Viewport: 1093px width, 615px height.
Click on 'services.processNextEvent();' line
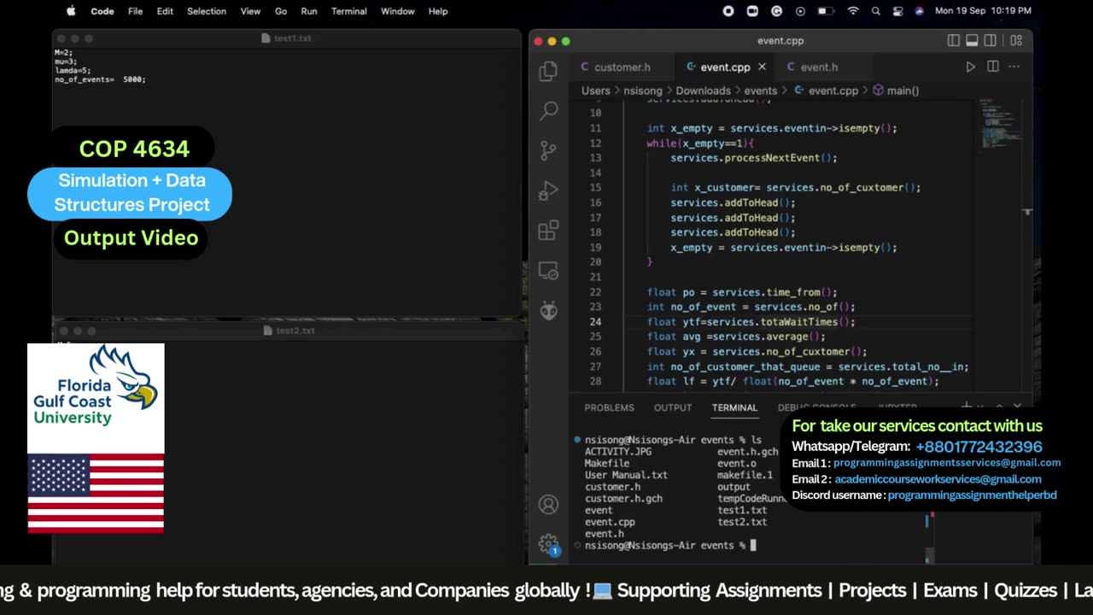click(753, 158)
